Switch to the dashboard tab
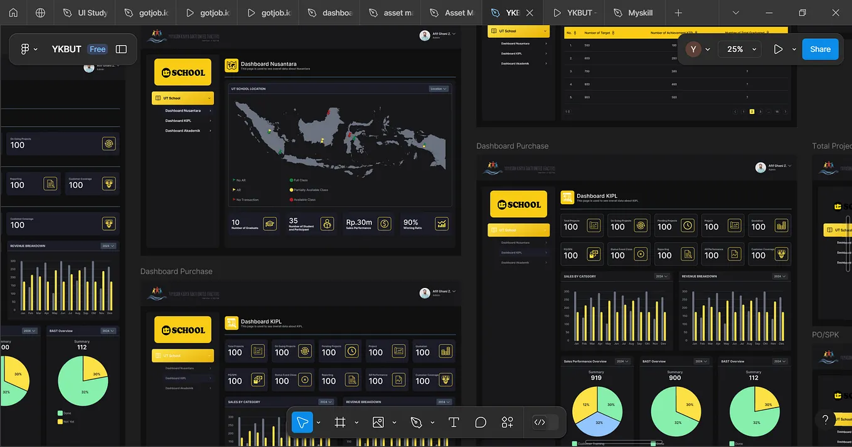The height and width of the screenshot is (447, 852). click(329, 13)
